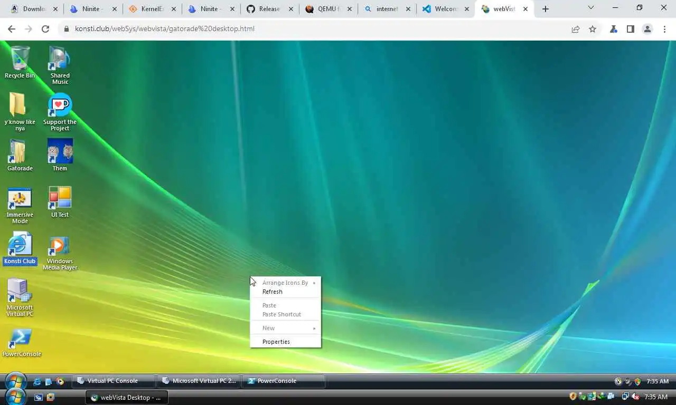676x405 pixels.
Task: Bookmark this page with the star icon
Action: [593, 29]
